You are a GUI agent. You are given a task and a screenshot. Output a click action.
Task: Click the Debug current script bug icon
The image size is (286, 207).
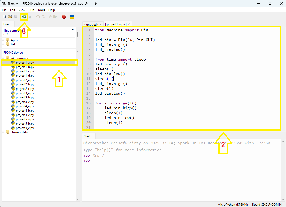(30, 17)
